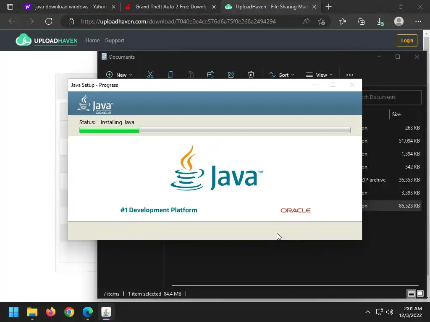This screenshot has width=430, height=322.
Task: View site info via the address bar lock icon
Action: [71, 21]
